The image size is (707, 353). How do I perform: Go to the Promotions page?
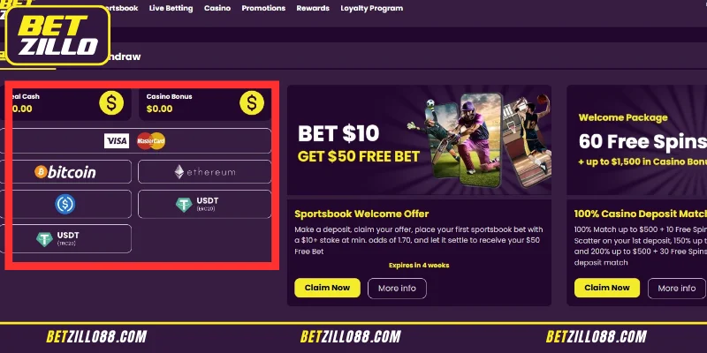[263, 8]
